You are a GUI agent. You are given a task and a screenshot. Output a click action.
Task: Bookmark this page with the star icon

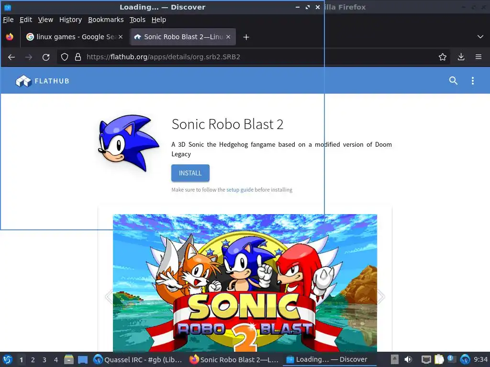pyautogui.click(x=443, y=57)
